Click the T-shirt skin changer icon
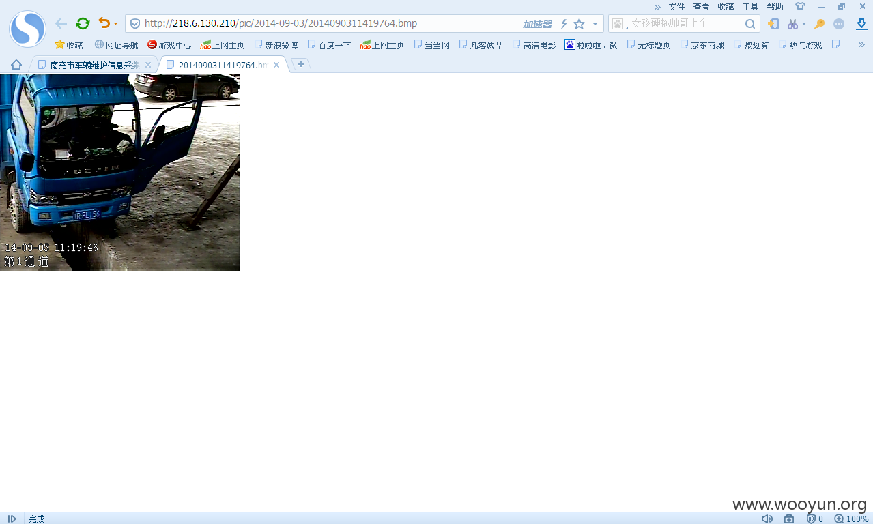Screen dimensions: 873x524 click(800, 6)
